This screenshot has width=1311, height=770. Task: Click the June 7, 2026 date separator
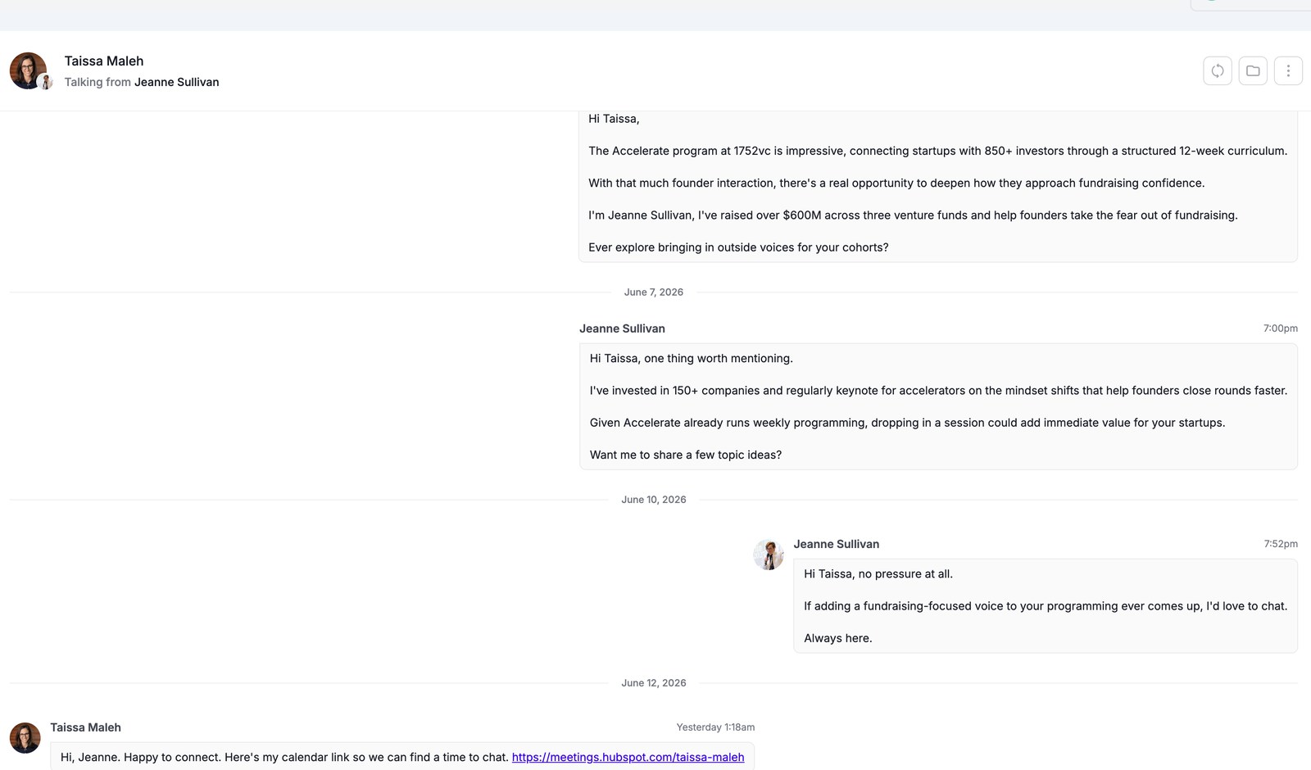[x=653, y=292]
